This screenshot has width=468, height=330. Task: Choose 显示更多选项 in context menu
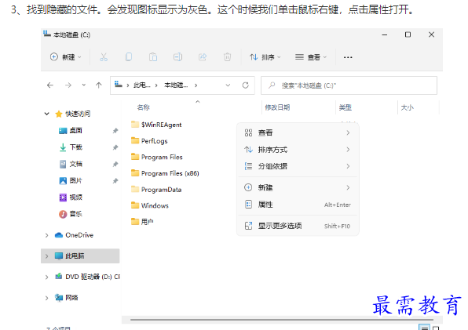298,226
